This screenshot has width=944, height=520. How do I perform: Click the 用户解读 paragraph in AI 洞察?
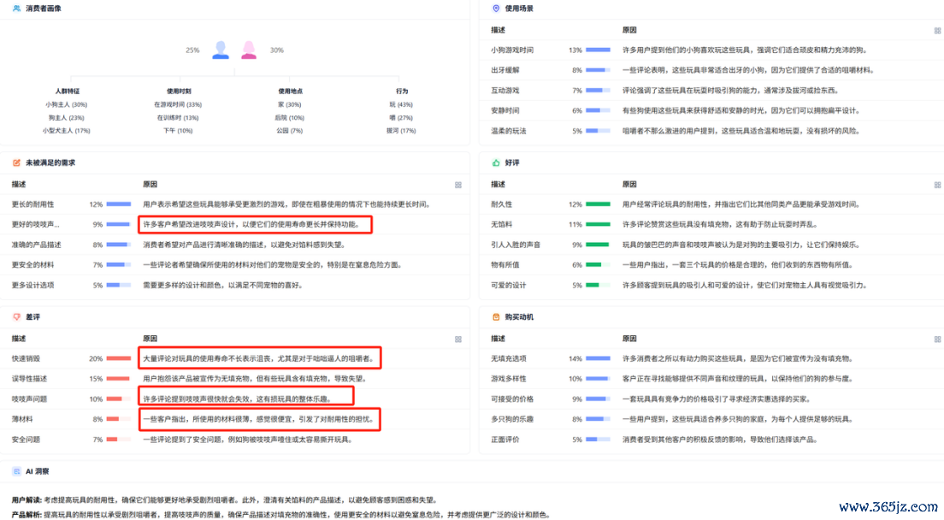point(225,500)
